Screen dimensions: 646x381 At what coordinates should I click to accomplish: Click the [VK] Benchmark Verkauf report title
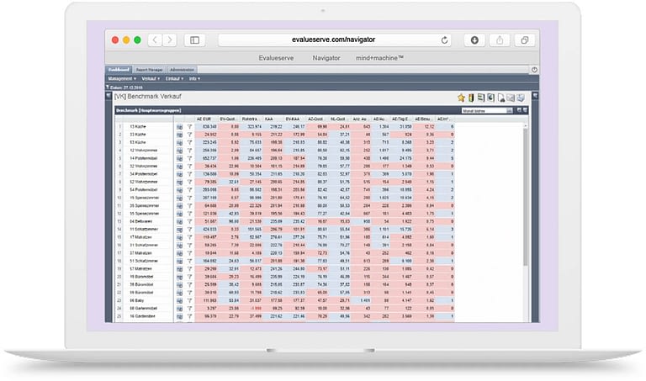pyautogui.click(x=147, y=97)
